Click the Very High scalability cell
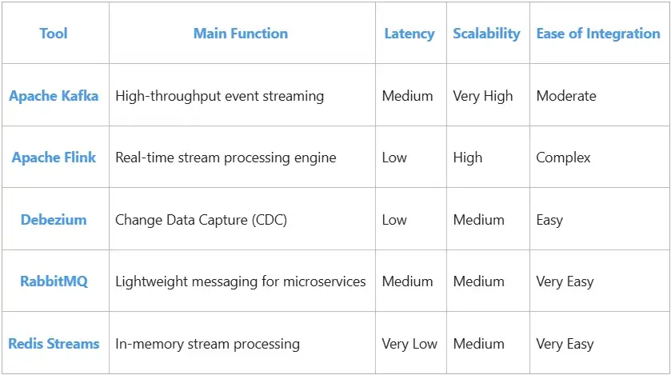The width and height of the screenshot is (671, 375). tap(482, 96)
